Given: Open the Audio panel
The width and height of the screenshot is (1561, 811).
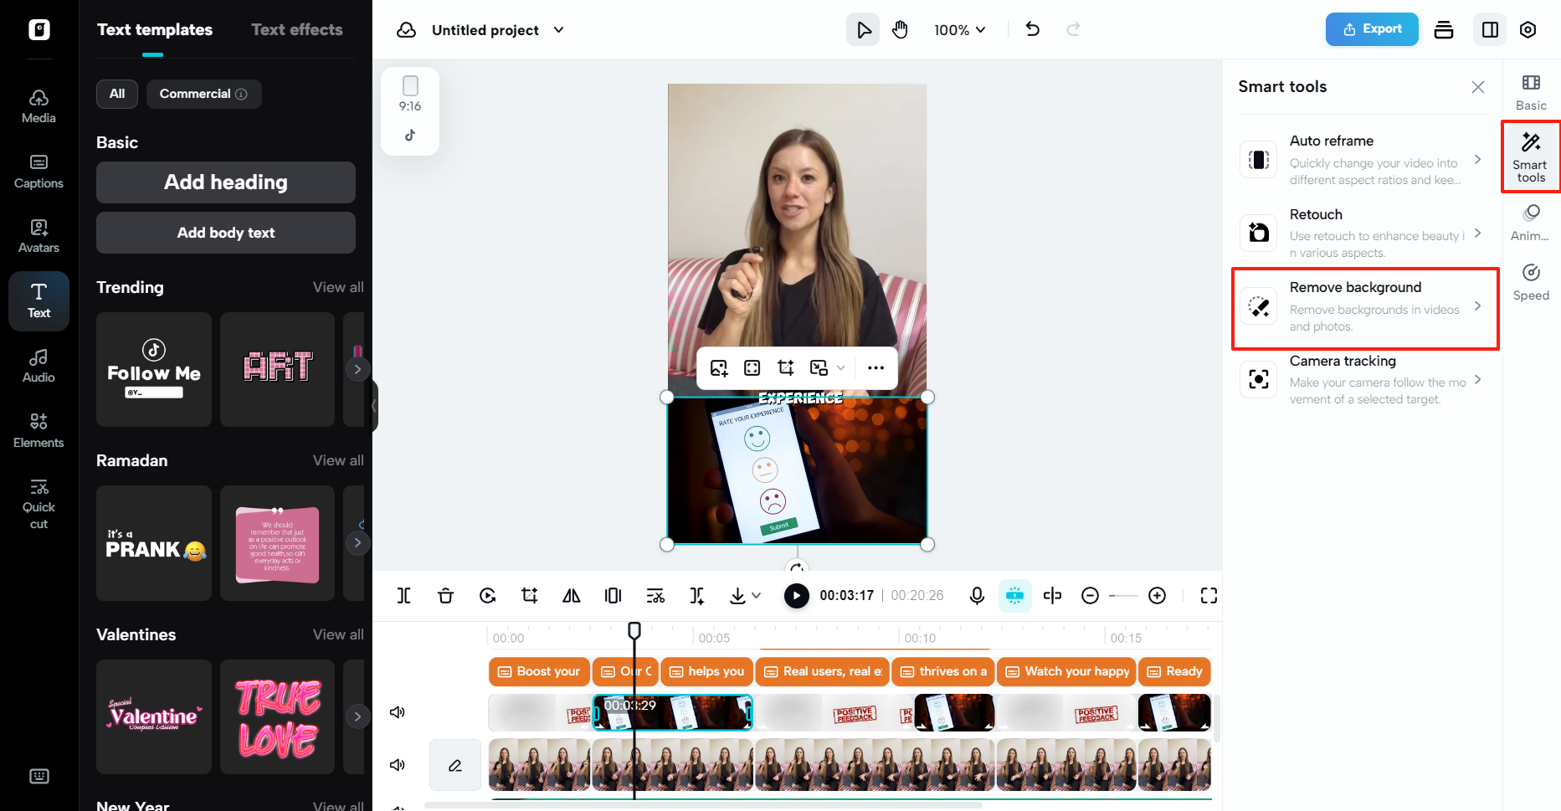Looking at the screenshot, I should (39, 366).
